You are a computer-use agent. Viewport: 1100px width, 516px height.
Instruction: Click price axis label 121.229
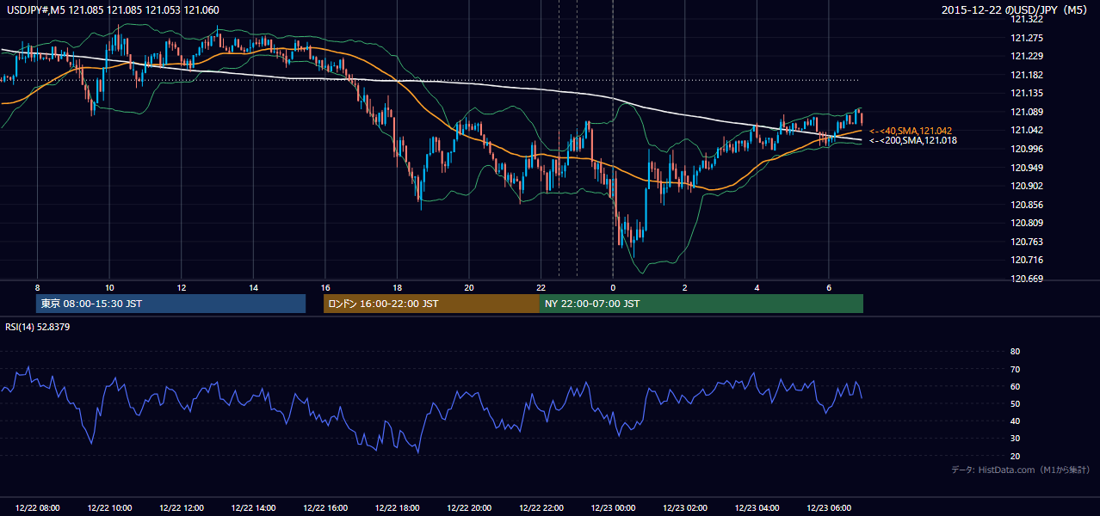[x=1027, y=57]
